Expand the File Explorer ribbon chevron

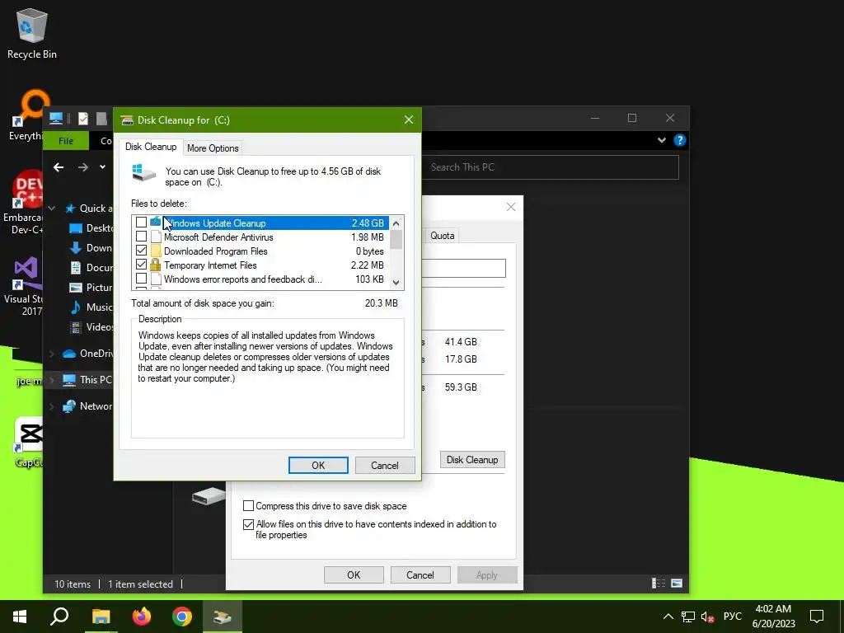662,140
